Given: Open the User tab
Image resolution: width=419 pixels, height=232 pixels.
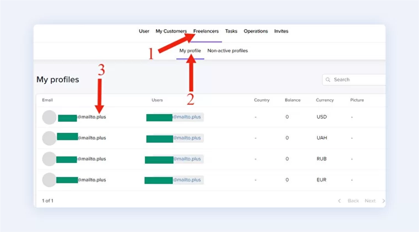Looking at the screenshot, I should 144,31.
